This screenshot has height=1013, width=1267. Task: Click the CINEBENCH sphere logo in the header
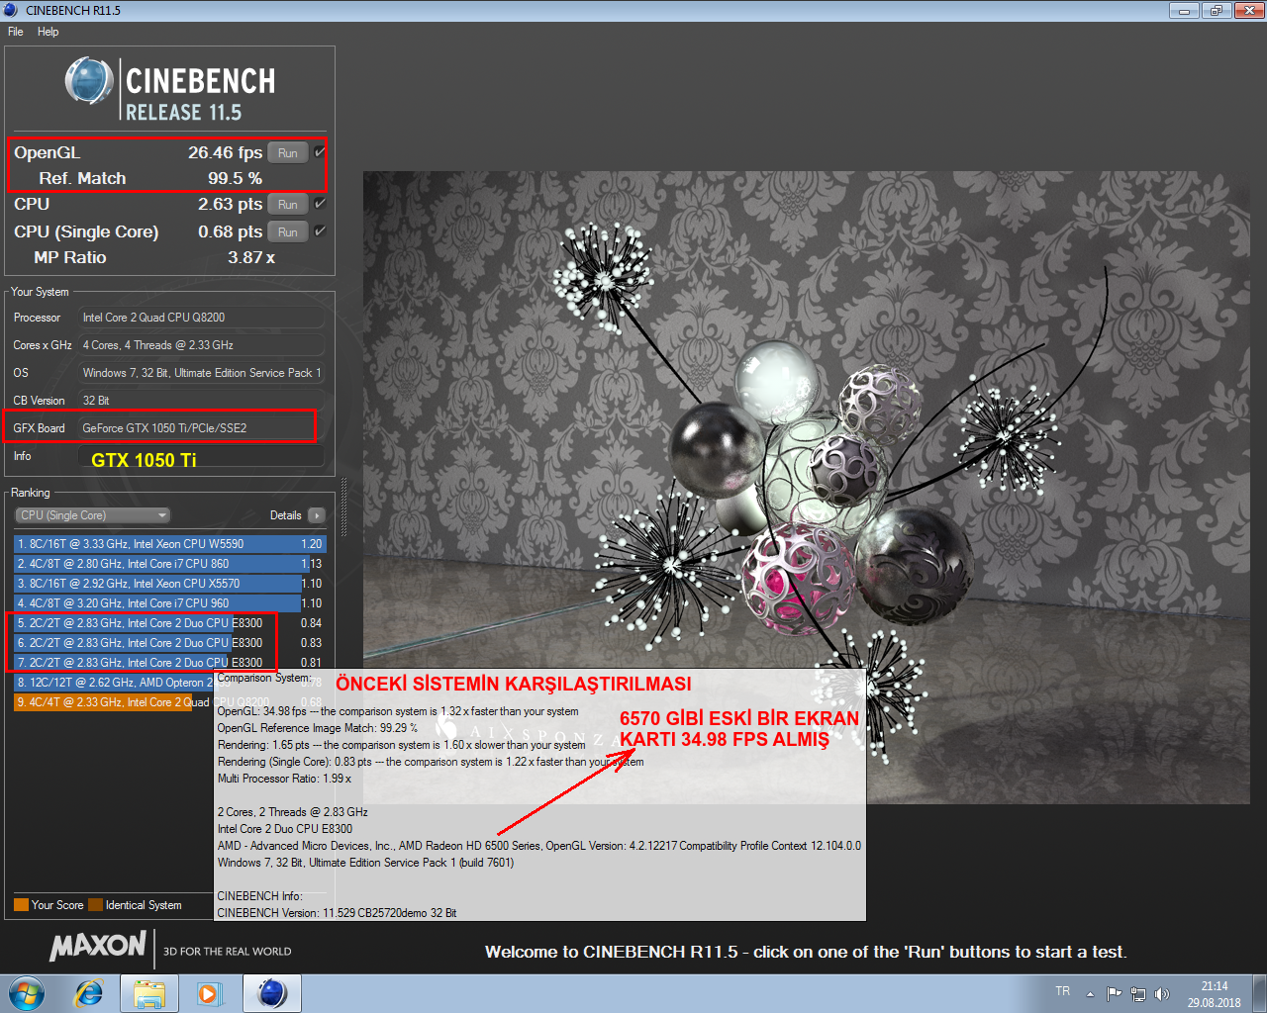point(89,81)
